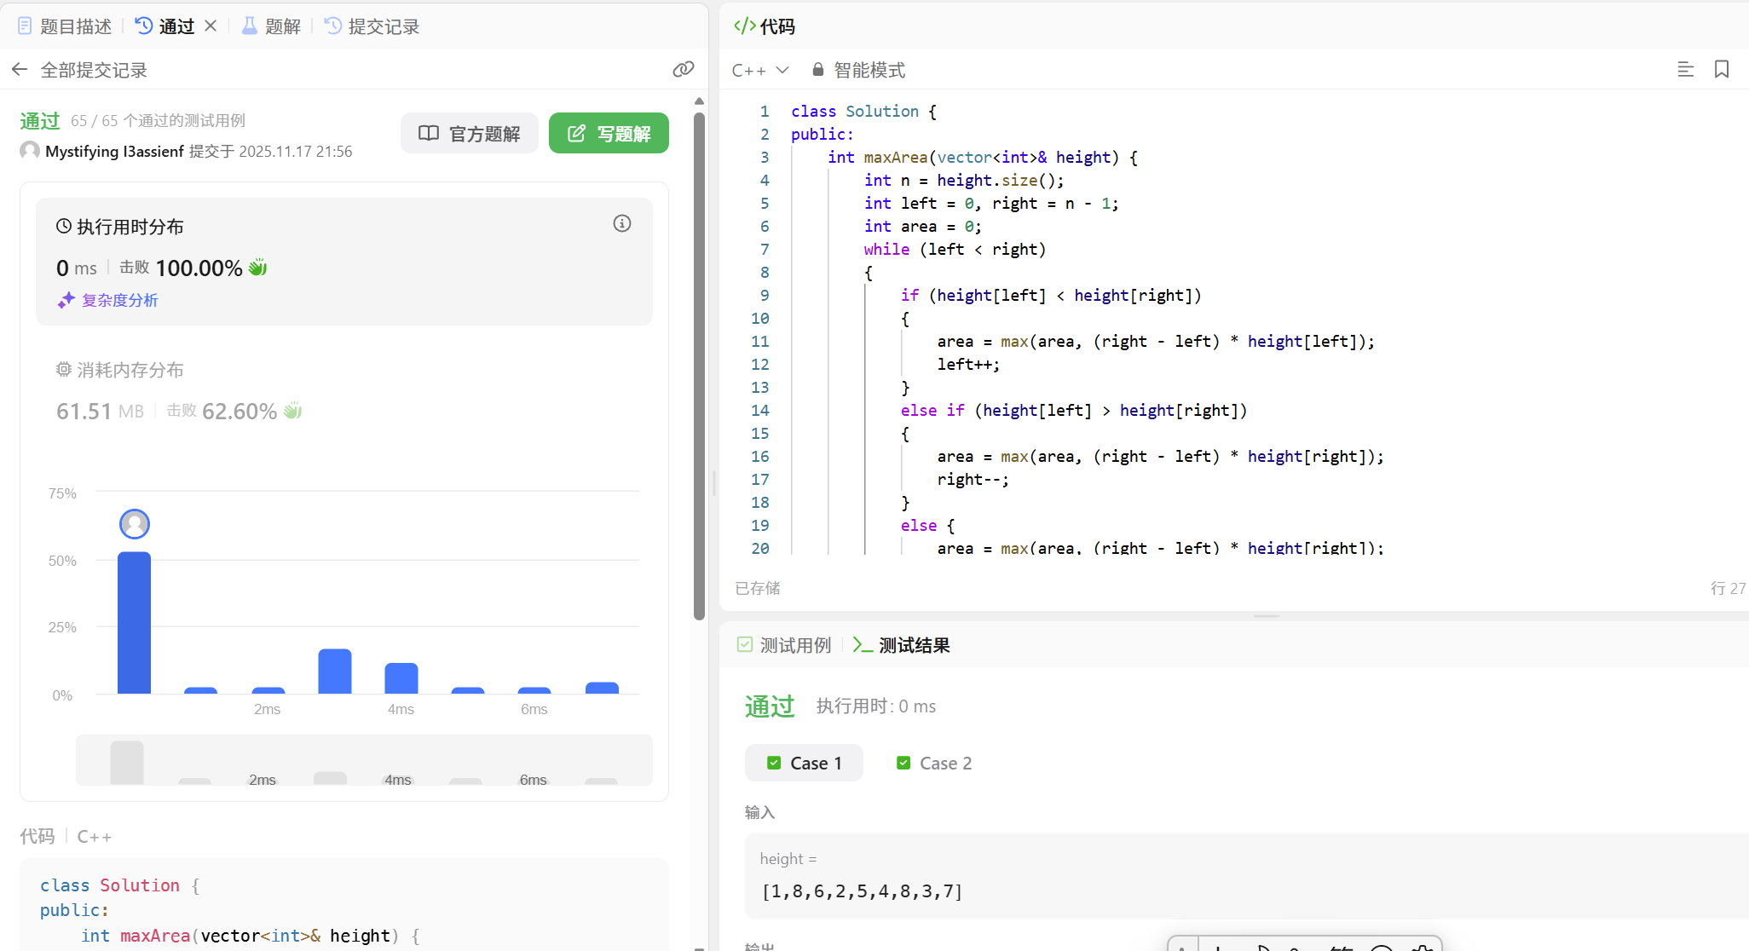Viewport: 1749px width, 951px height.
Task: Switch to the 测试用例 tab
Action: point(783,645)
